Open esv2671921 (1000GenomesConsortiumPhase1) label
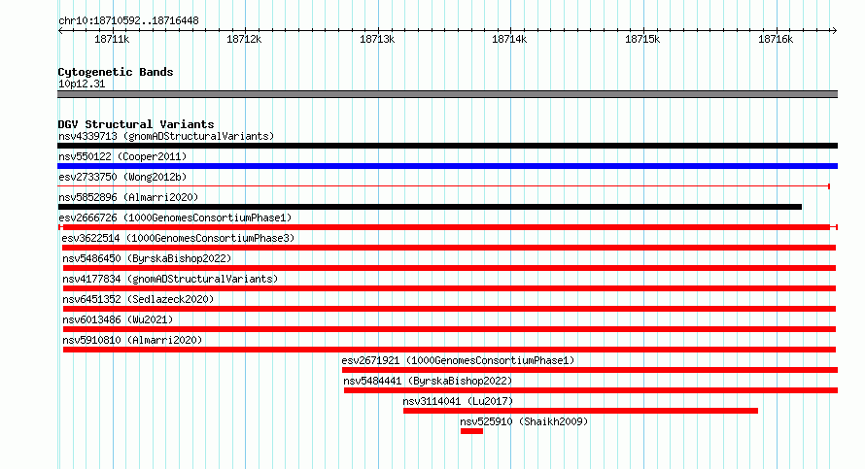Screen dimensions: 865x469 458,360
